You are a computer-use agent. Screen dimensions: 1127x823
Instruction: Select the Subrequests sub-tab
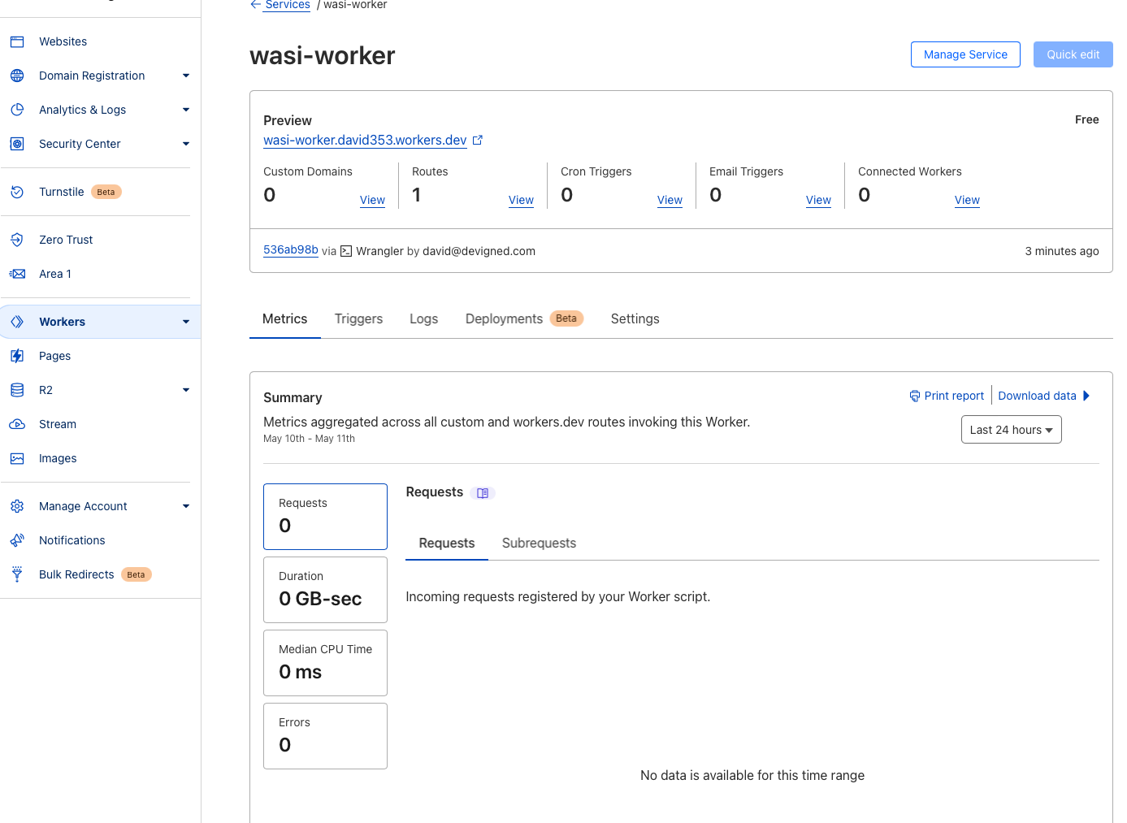(x=539, y=544)
